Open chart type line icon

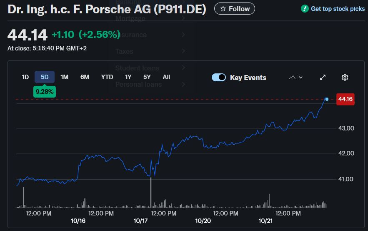tap(292, 78)
